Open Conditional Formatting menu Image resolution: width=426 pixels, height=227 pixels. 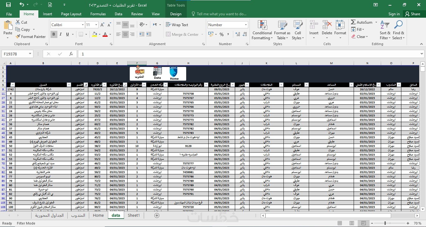[262, 30]
